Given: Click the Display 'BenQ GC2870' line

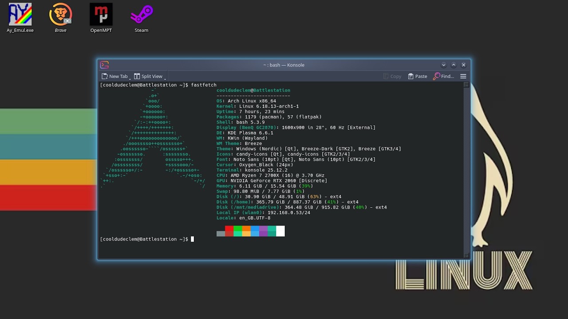Looking at the screenshot, I should [296, 128].
